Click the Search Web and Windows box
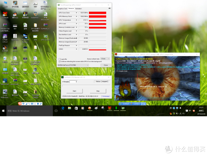 point(30,111)
